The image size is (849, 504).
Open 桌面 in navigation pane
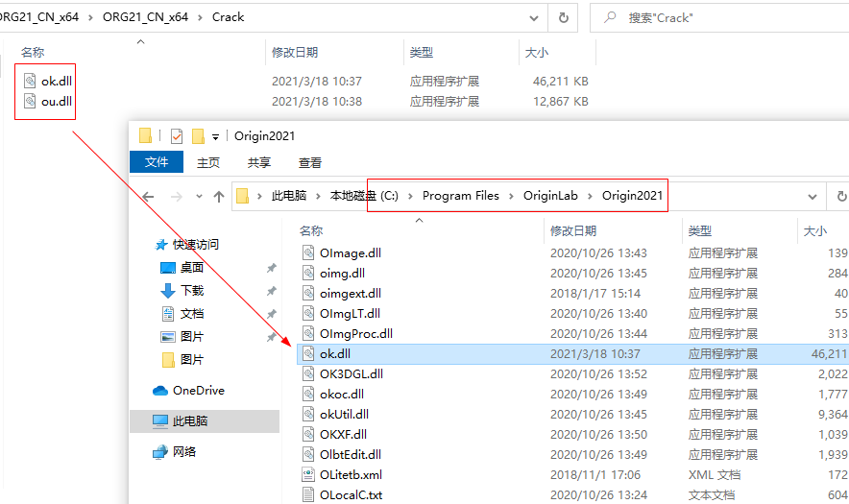(x=192, y=268)
